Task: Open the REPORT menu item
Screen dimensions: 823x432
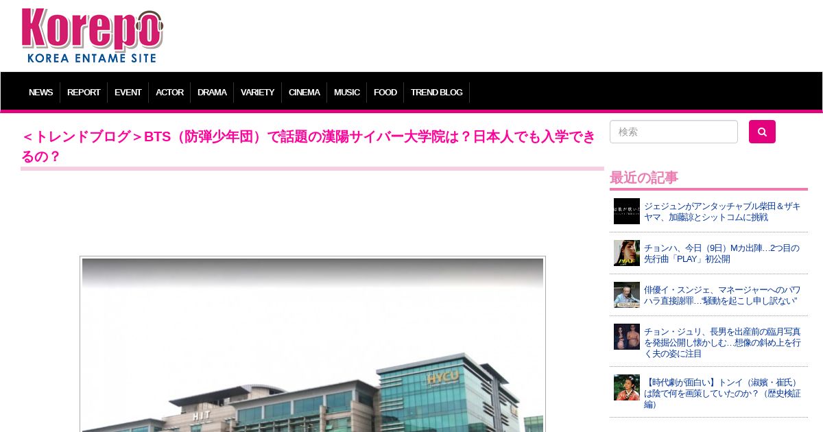Action: (84, 92)
